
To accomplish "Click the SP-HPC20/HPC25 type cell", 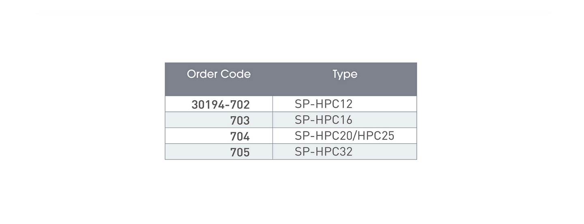I will pos(345,136).
